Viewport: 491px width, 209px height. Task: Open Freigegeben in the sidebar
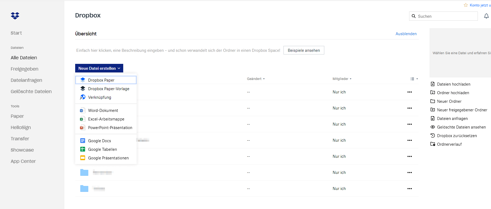(24, 69)
